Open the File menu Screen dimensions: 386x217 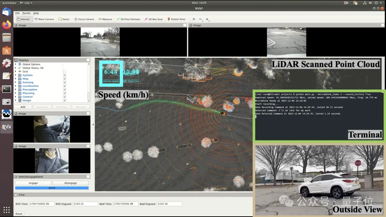pyautogui.click(x=18, y=13)
